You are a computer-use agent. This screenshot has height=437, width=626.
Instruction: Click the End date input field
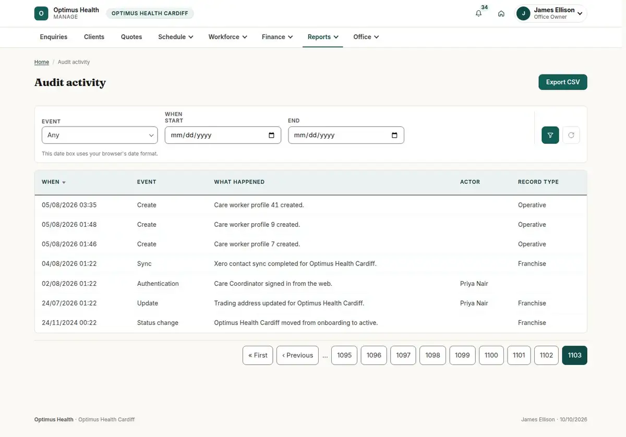pos(346,135)
